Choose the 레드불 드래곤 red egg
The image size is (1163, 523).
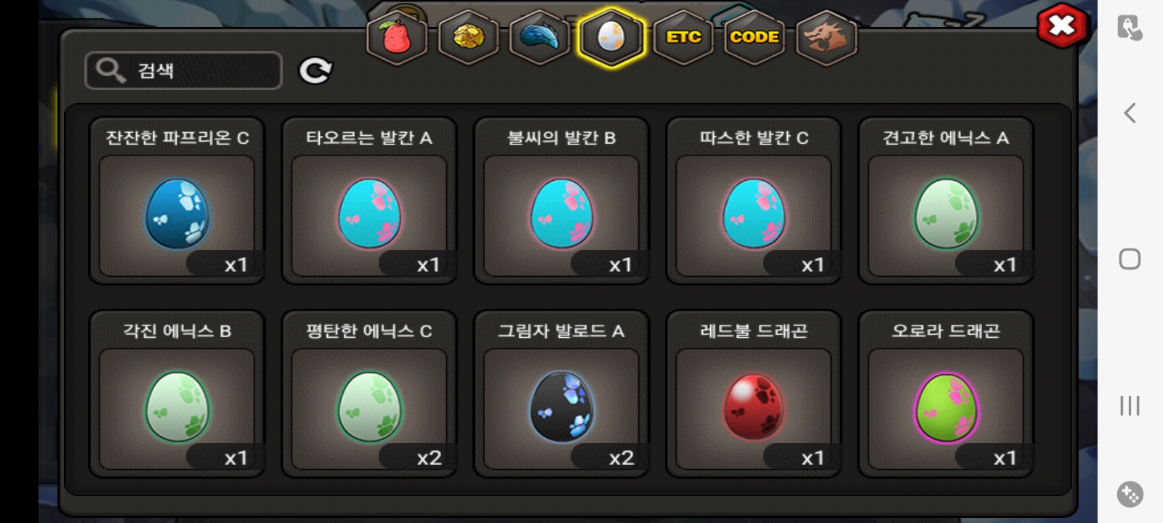tap(754, 394)
